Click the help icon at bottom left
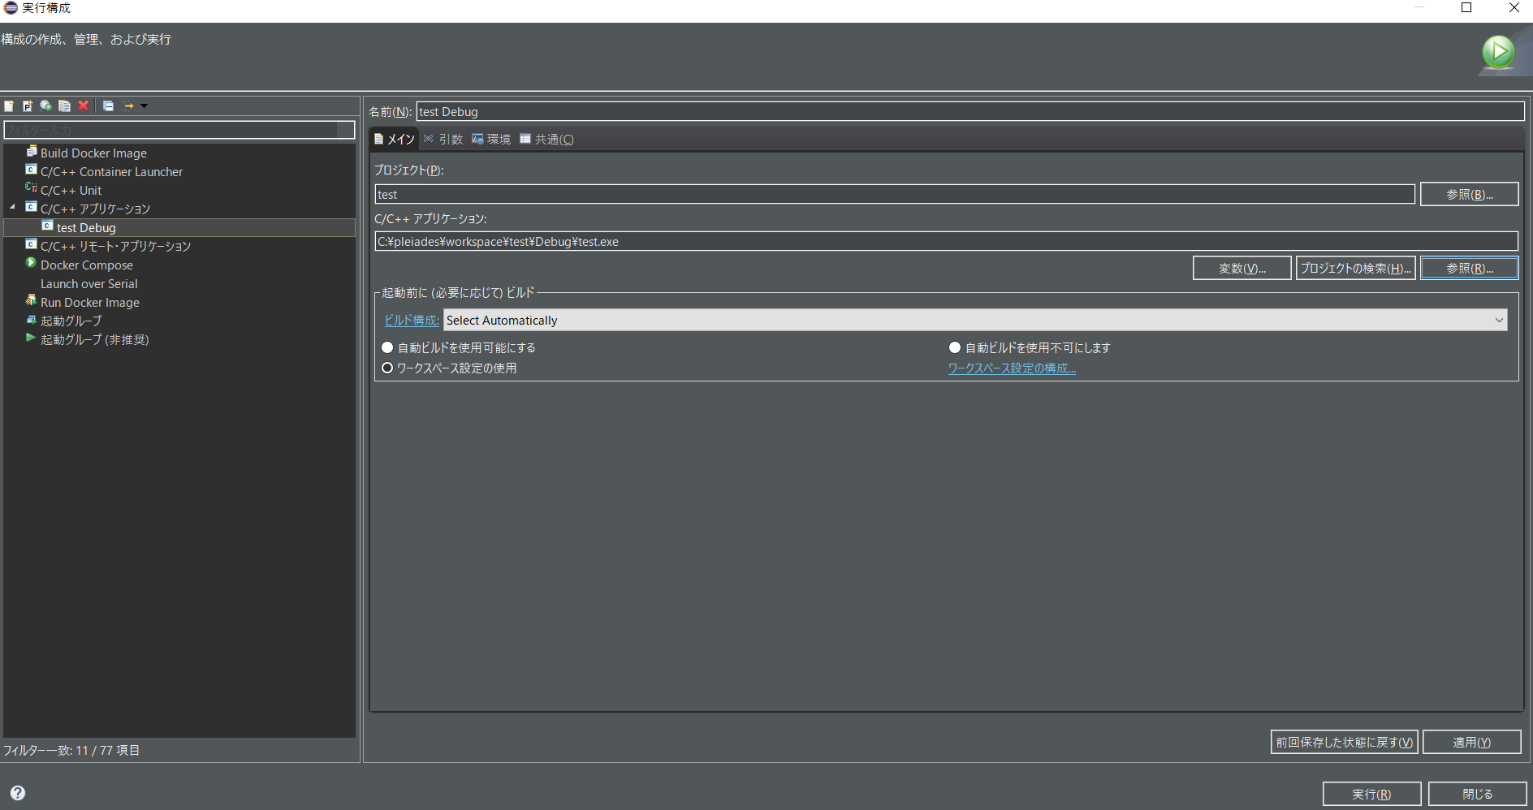This screenshot has height=810, width=1533. (x=17, y=793)
